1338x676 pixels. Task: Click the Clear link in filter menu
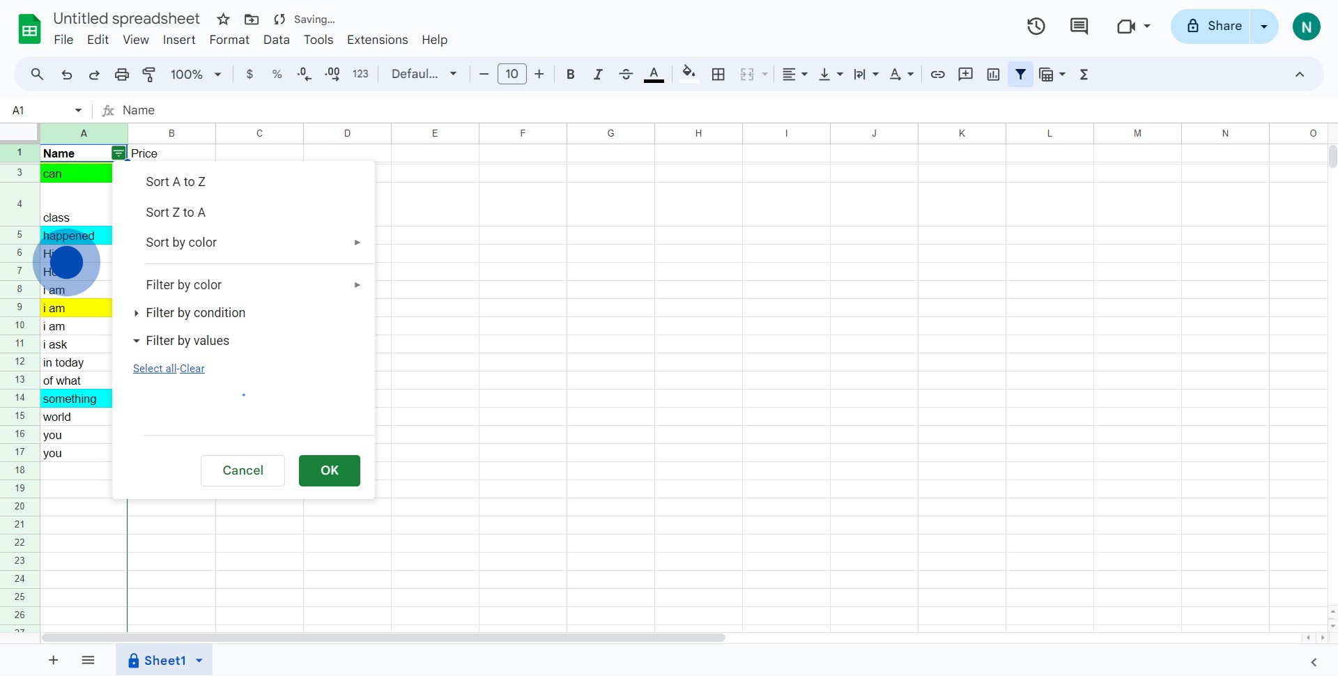pos(192,369)
